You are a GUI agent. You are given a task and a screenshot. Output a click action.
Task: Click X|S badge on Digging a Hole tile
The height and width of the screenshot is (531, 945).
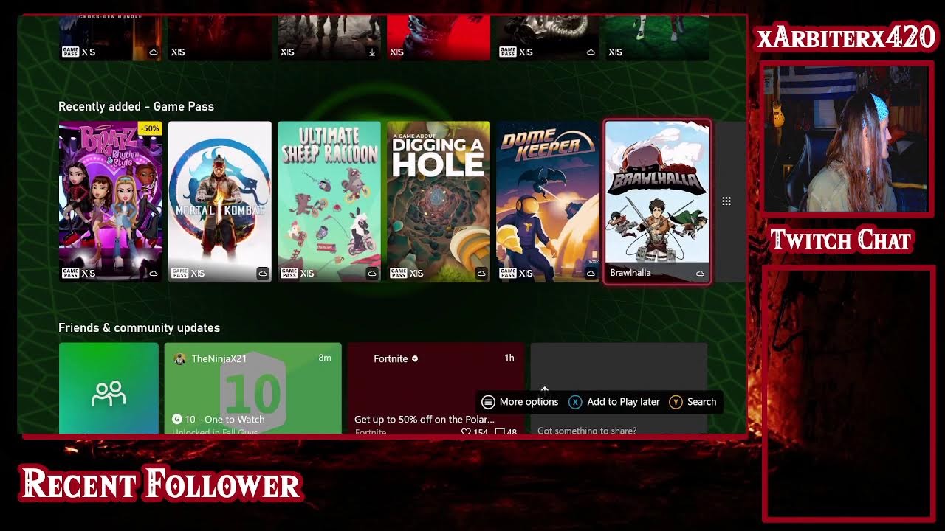(416, 274)
